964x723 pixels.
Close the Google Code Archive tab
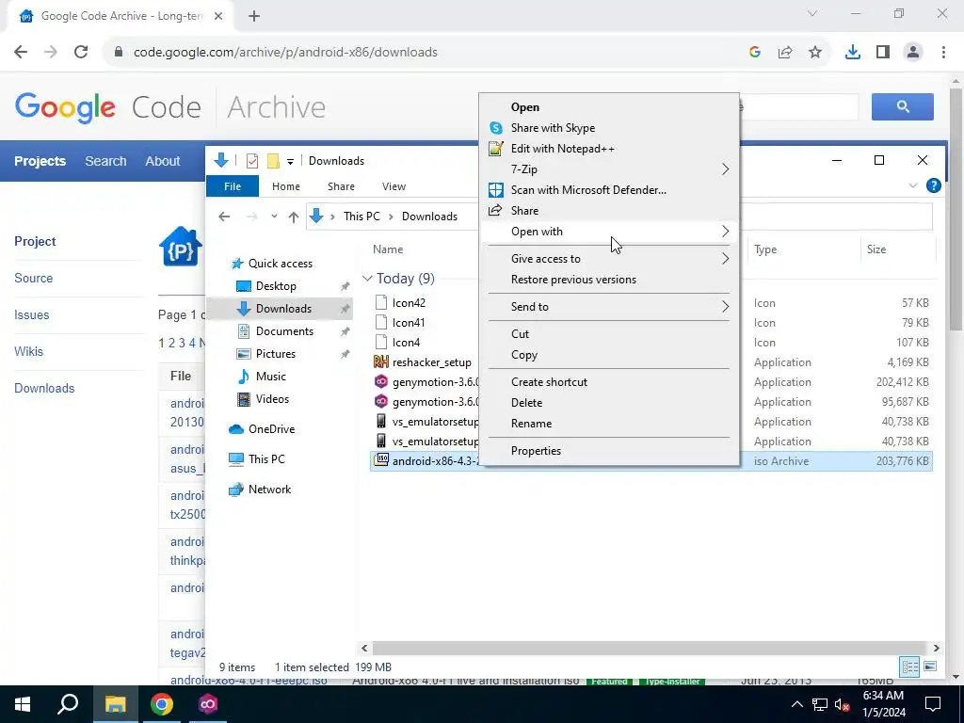(x=218, y=16)
